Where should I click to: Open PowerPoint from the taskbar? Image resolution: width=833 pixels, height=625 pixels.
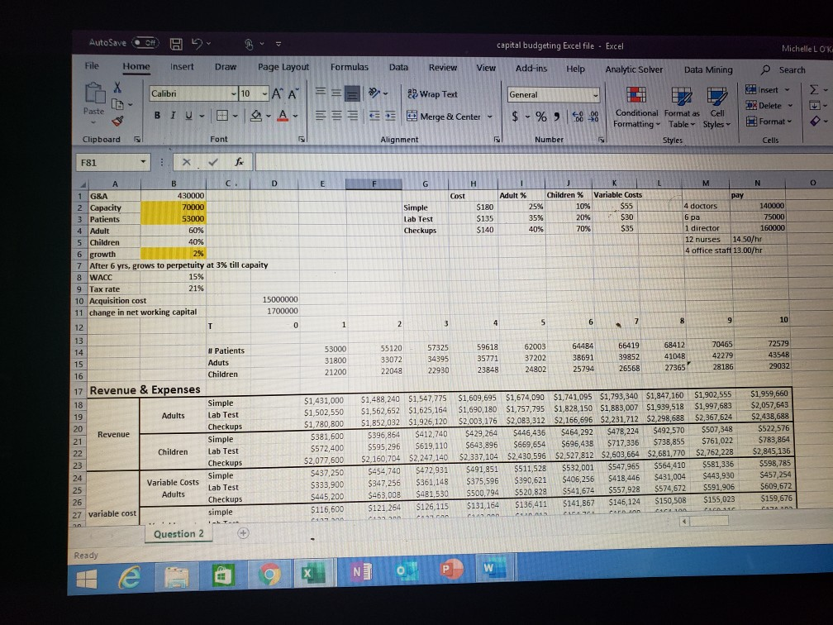point(450,569)
